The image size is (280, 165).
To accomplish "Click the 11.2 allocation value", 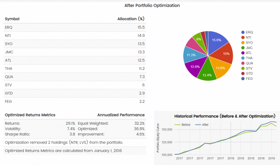I will click(142, 68).
